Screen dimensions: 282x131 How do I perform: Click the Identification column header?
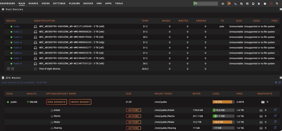45,21
